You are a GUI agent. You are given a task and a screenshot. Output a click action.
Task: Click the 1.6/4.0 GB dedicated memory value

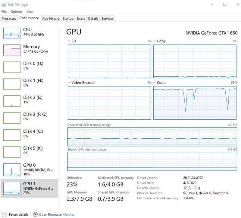(x=111, y=184)
